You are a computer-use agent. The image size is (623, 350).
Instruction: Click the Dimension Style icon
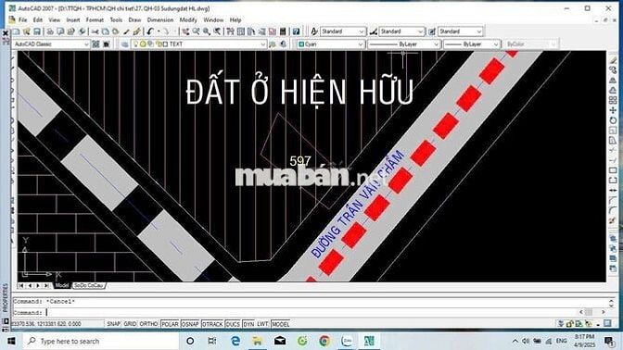tap(373, 31)
